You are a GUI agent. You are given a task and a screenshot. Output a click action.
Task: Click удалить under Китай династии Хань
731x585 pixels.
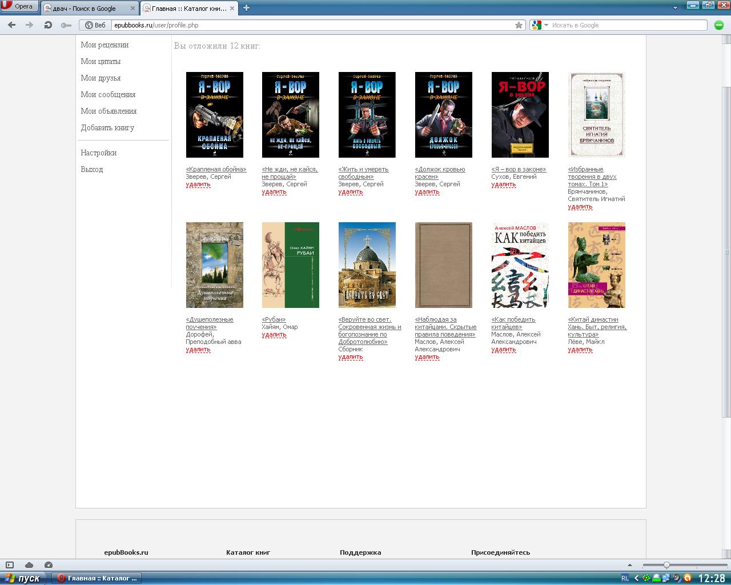(x=580, y=350)
